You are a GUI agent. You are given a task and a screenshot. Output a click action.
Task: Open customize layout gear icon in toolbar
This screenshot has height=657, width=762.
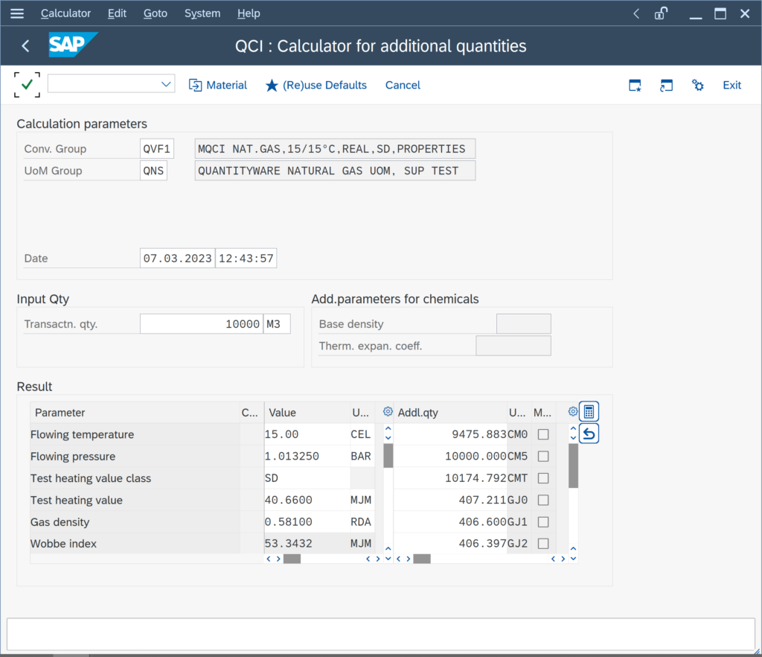697,85
